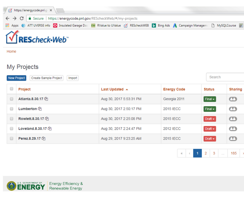Image resolution: width=244 pixels, height=206 pixels.
Task: Reload the page with the browser refresh icon
Action: (22, 18)
